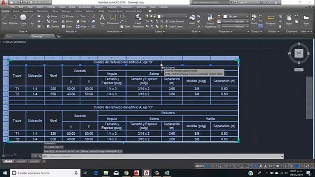Image resolution: width=315 pixels, height=177 pixels.
Task: Expand the Utilities panel
Action: point(273,31)
